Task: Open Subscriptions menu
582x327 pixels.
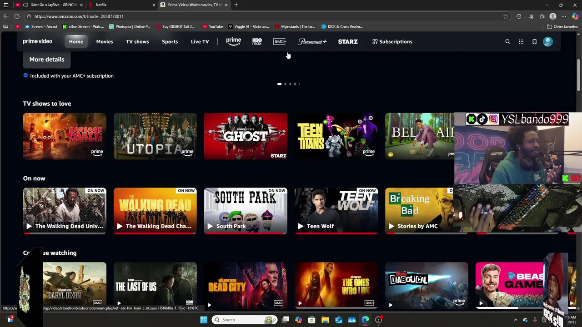Action: click(x=392, y=41)
